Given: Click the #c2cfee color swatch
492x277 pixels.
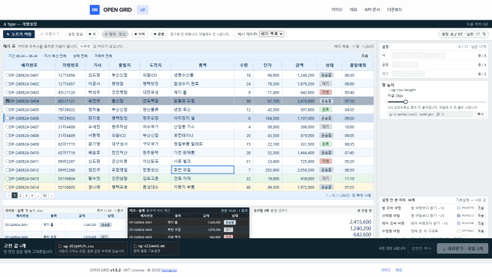Looking at the screenshot, I should point(458,223).
